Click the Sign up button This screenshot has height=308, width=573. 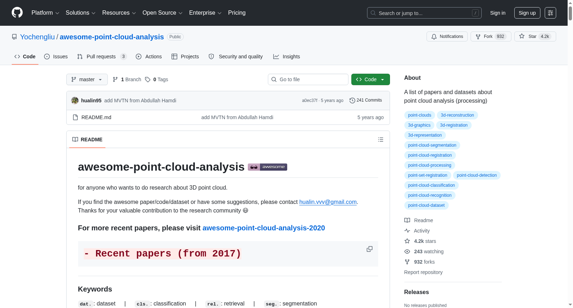point(527,13)
